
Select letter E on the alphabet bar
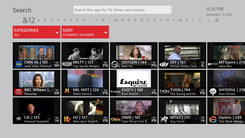[64, 21]
